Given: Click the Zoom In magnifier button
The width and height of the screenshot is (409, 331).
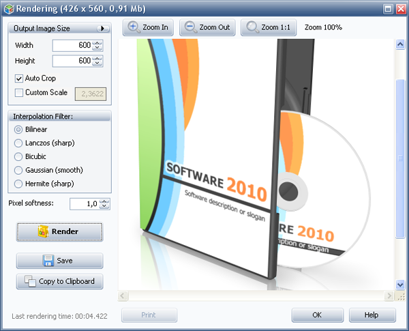Looking at the screenshot, I should 148,27.
